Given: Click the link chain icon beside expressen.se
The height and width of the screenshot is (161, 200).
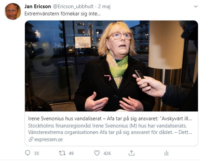Looking at the screenshot, I should tap(31, 139).
